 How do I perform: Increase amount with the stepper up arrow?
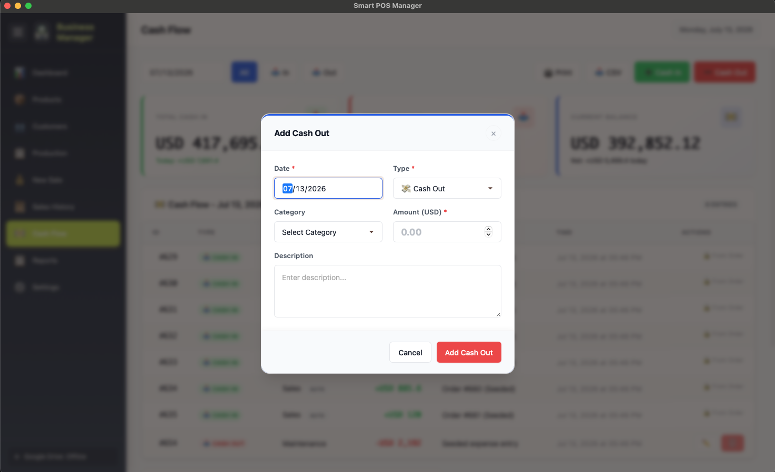pos(488,229)
